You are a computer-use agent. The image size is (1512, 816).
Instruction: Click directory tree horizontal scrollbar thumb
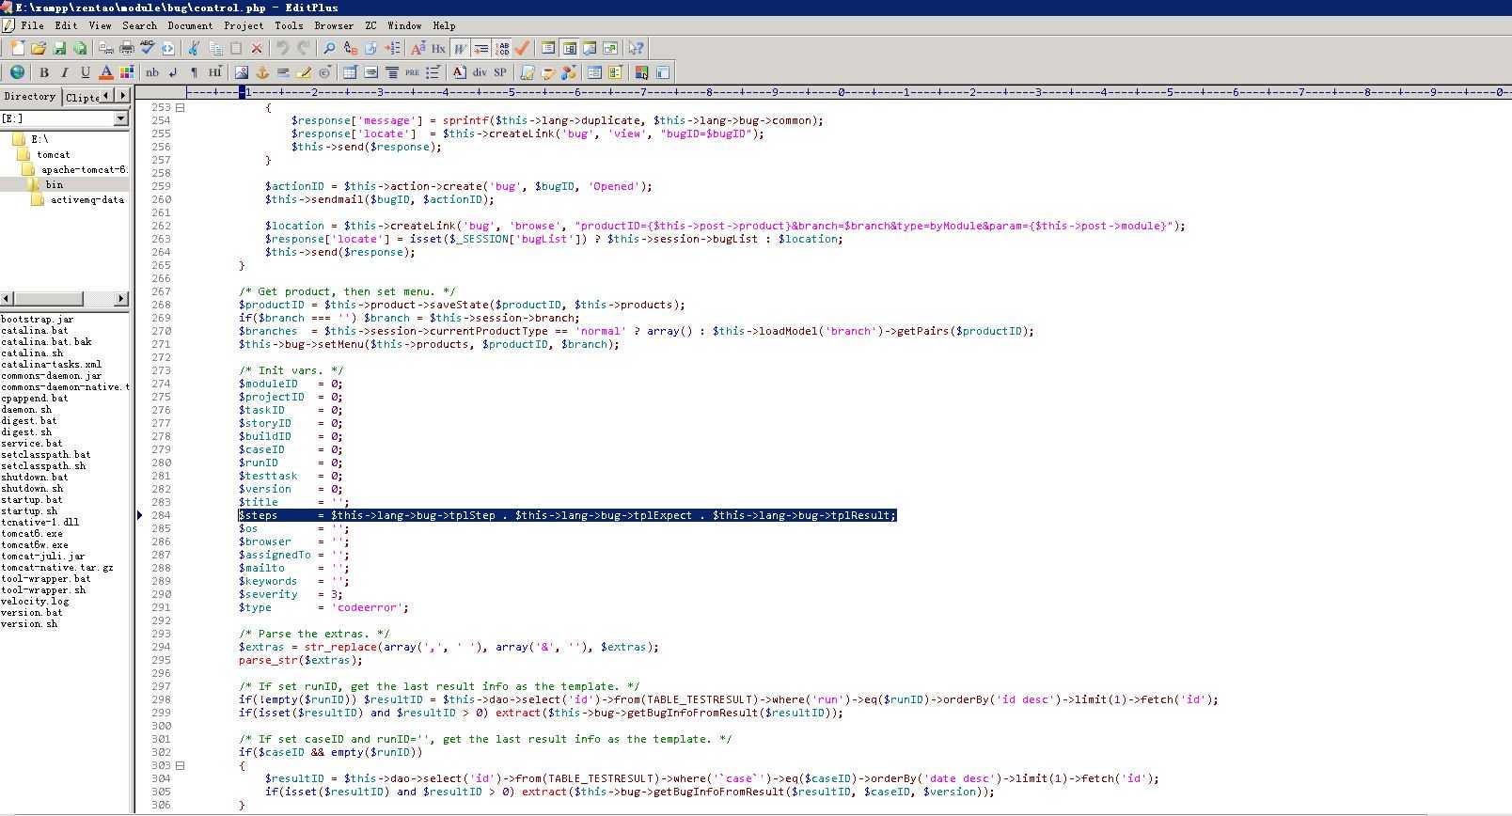pos(49,298)
